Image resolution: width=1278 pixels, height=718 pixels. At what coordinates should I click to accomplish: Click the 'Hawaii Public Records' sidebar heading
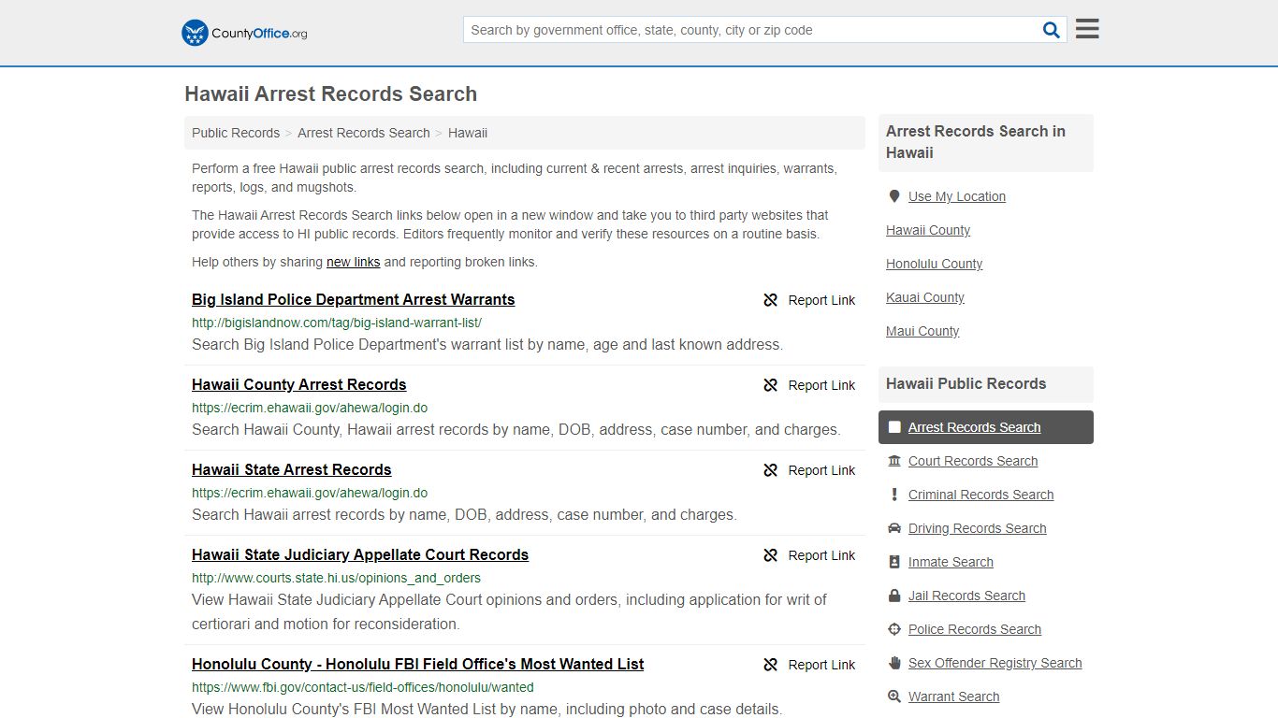coord(966,384)
